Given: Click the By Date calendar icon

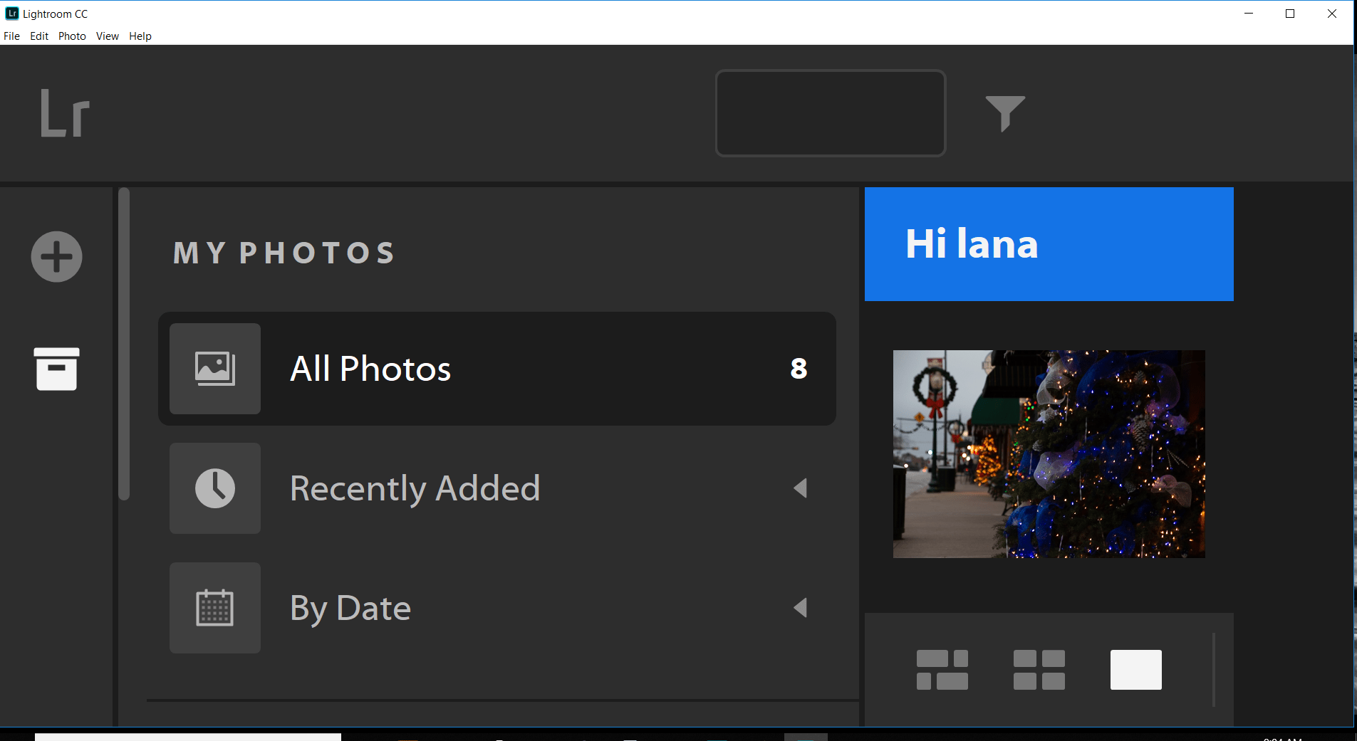Looking at the screenshot, I should pos(214,607).
